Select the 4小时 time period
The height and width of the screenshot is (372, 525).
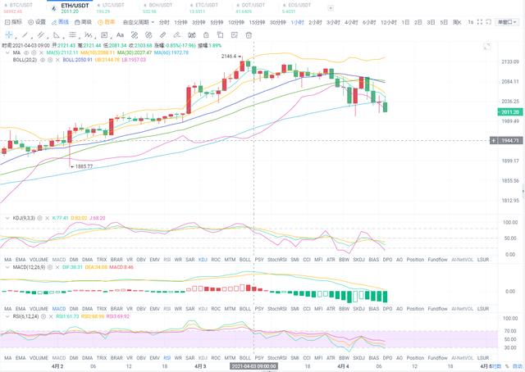(351, 22)
